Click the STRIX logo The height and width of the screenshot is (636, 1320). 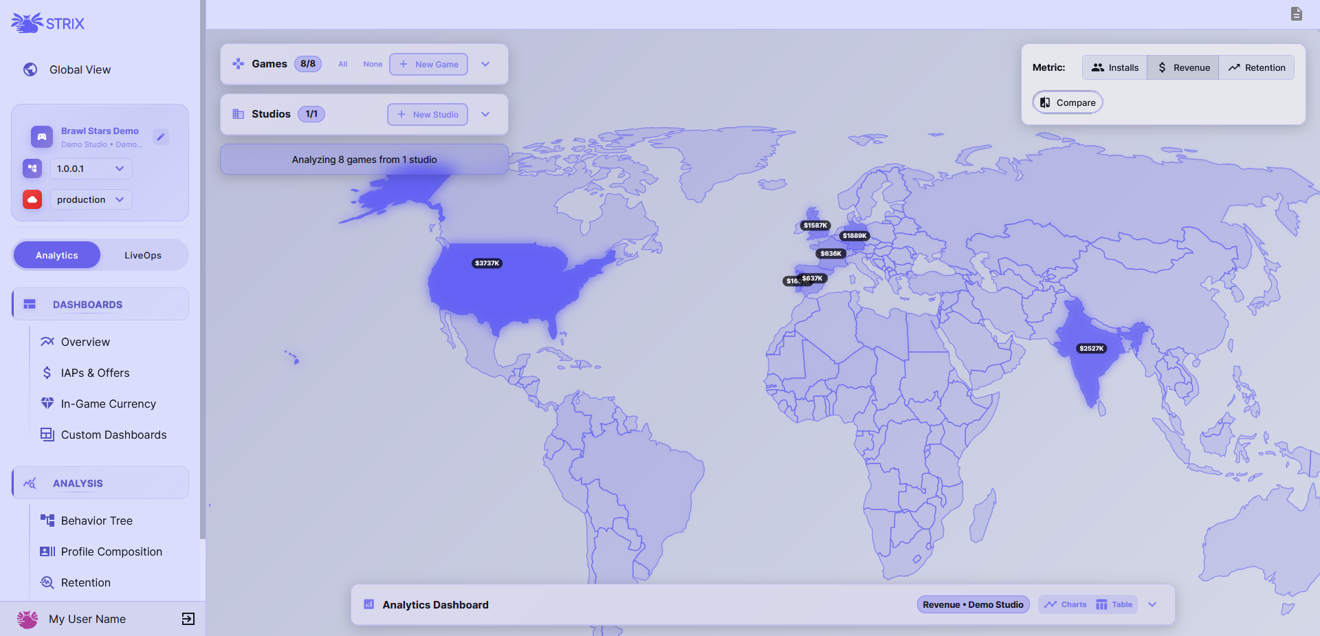(x=47, y=23)
